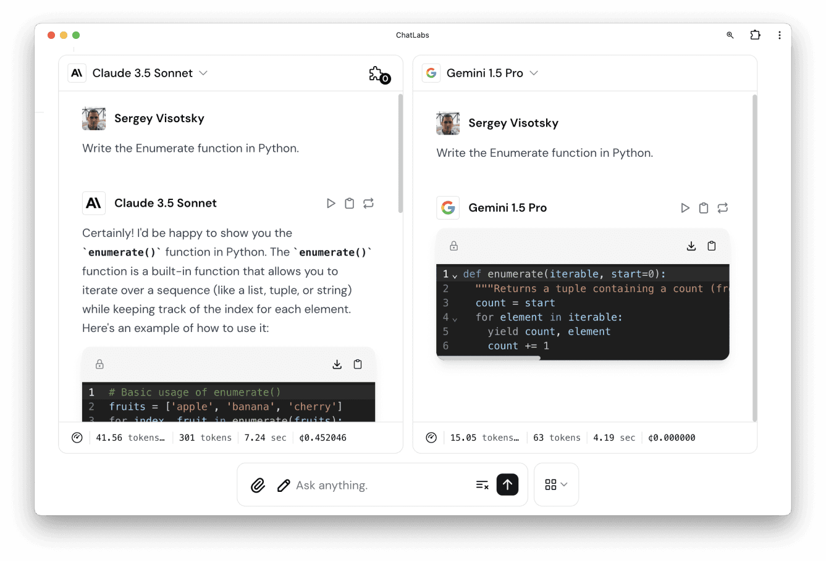This screenshot has height=561, width=826.
Task: Click the '7.24 sec' duration
Action: click(x=265, y=438)
